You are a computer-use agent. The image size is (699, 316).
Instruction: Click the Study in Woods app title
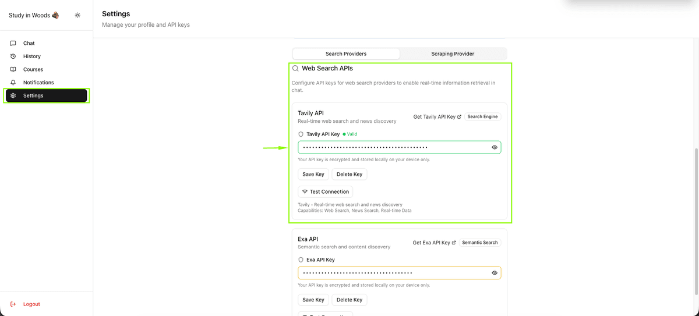[x=34, y=15]
